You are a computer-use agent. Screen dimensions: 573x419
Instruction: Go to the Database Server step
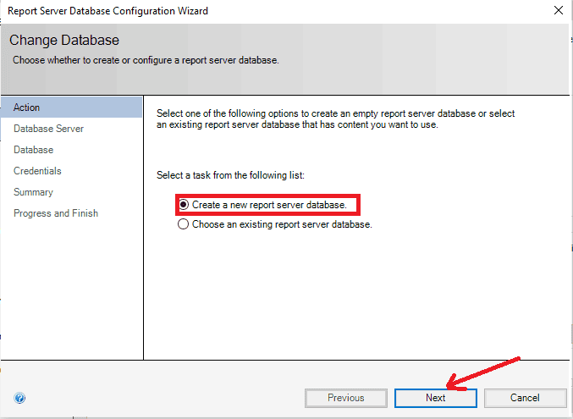pos(48,129)
